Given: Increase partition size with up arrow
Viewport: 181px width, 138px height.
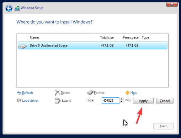Looking at the screenshot, I should [122, 99].
